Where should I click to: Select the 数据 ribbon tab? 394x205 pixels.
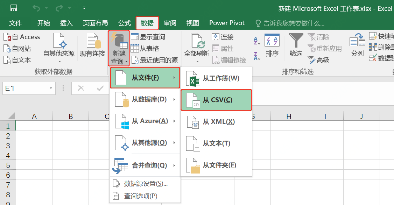coord(147,23)
